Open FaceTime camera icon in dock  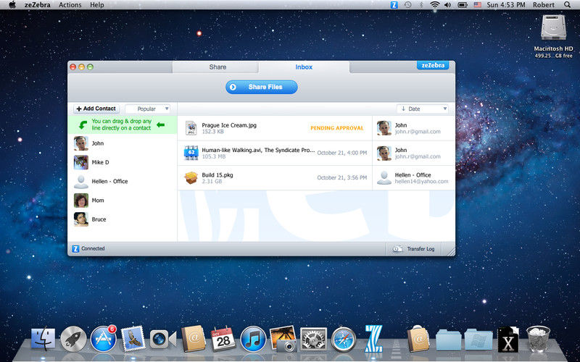click(162, 339)
